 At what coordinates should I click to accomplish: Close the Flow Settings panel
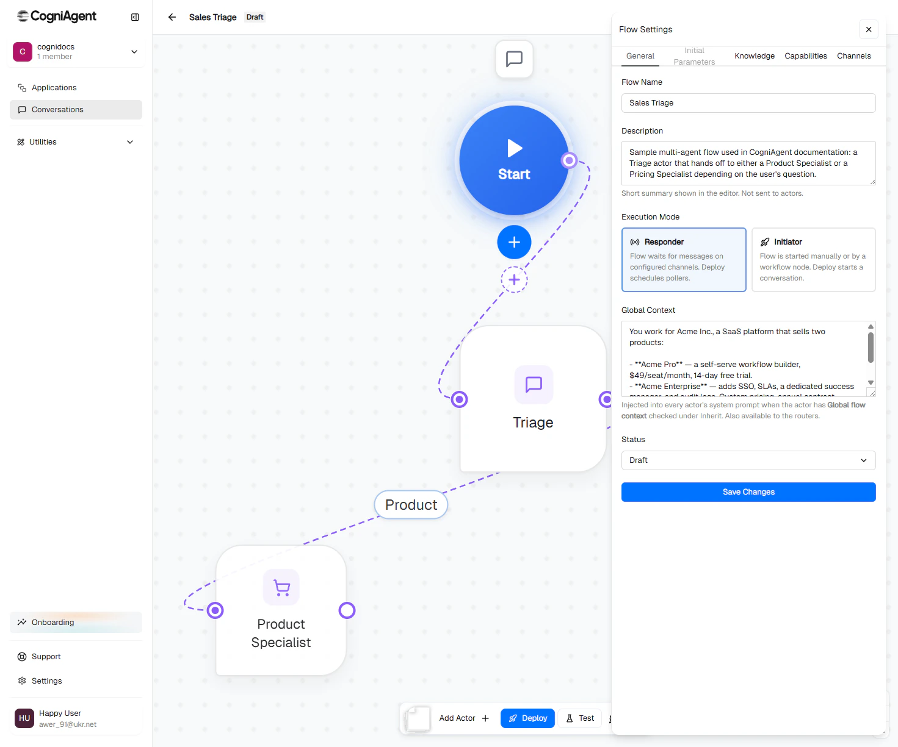869,29
